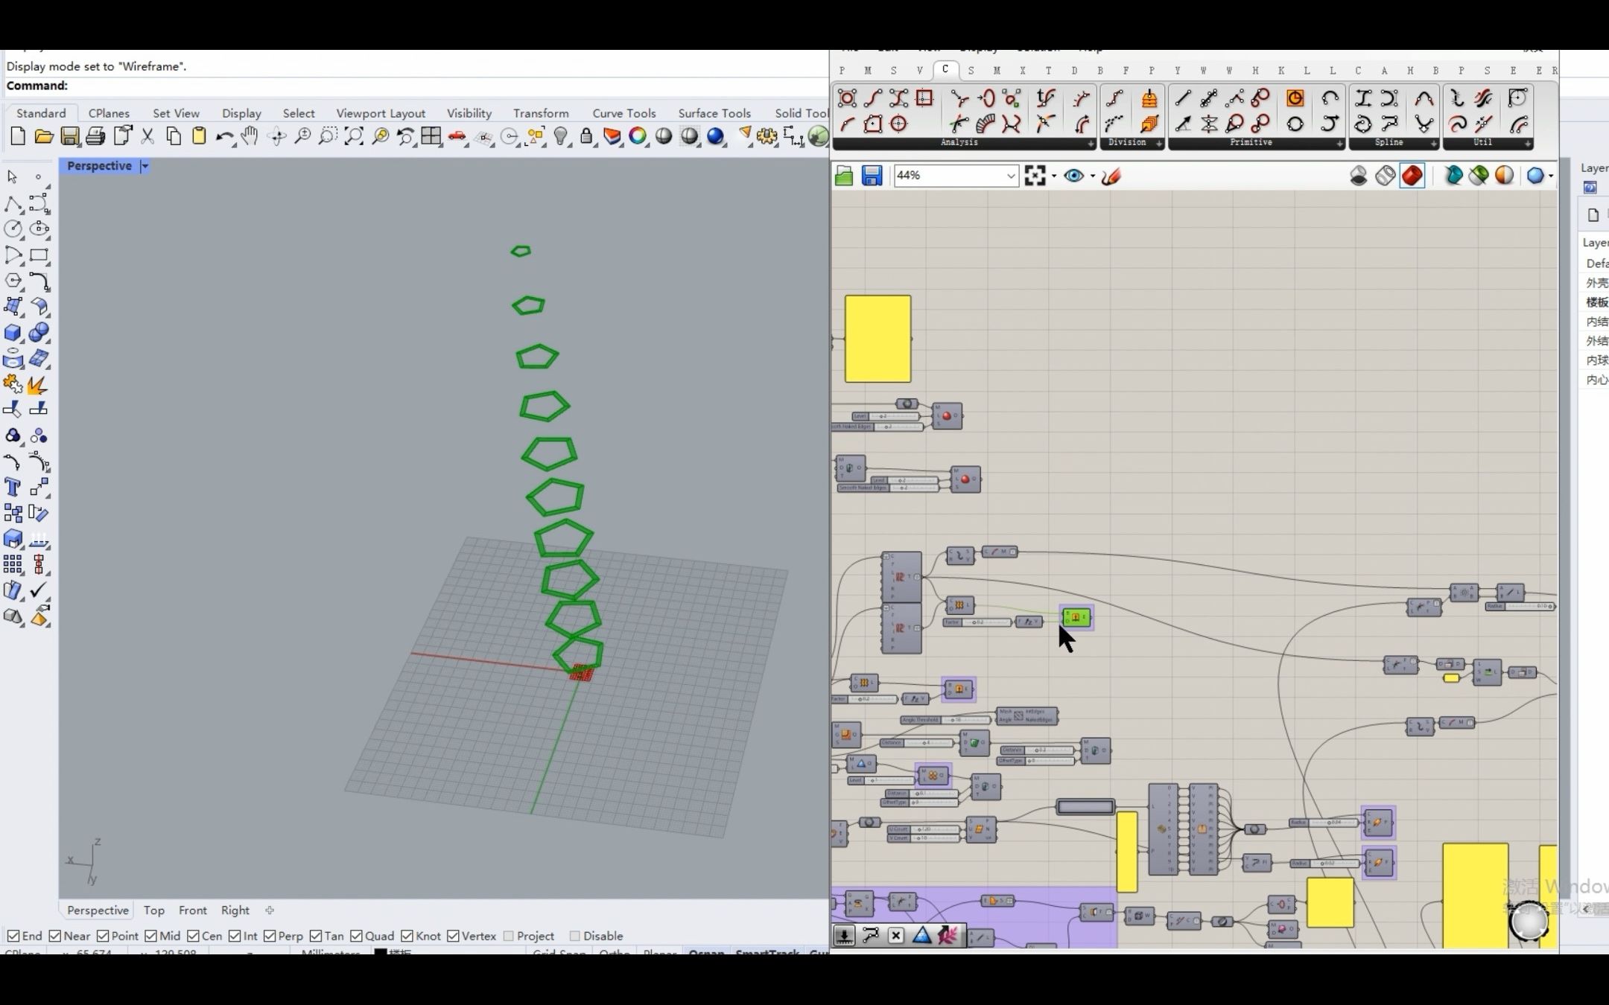Open the Grasshopper zoom percentage dropdown
Screen dimensions: 1609x1005
pos(1011,176)
